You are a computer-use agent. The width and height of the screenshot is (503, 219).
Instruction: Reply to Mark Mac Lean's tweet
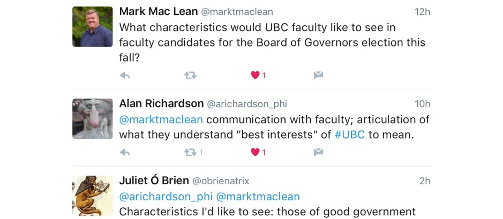pos(125,75)
